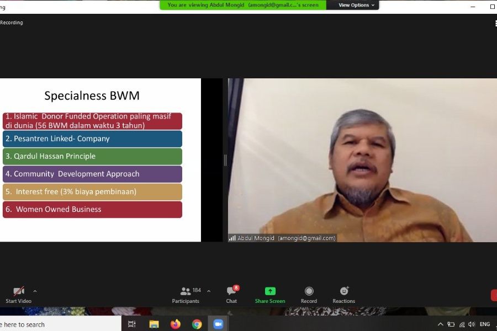
Task: Expand video options arrow beside Start Video
Action: click(x=35, y=291)
